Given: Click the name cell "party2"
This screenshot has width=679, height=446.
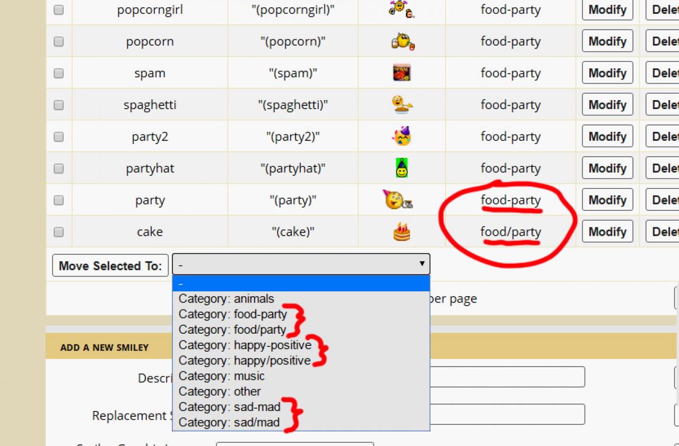Looking at the screenshot, I should tap(150, 137).
